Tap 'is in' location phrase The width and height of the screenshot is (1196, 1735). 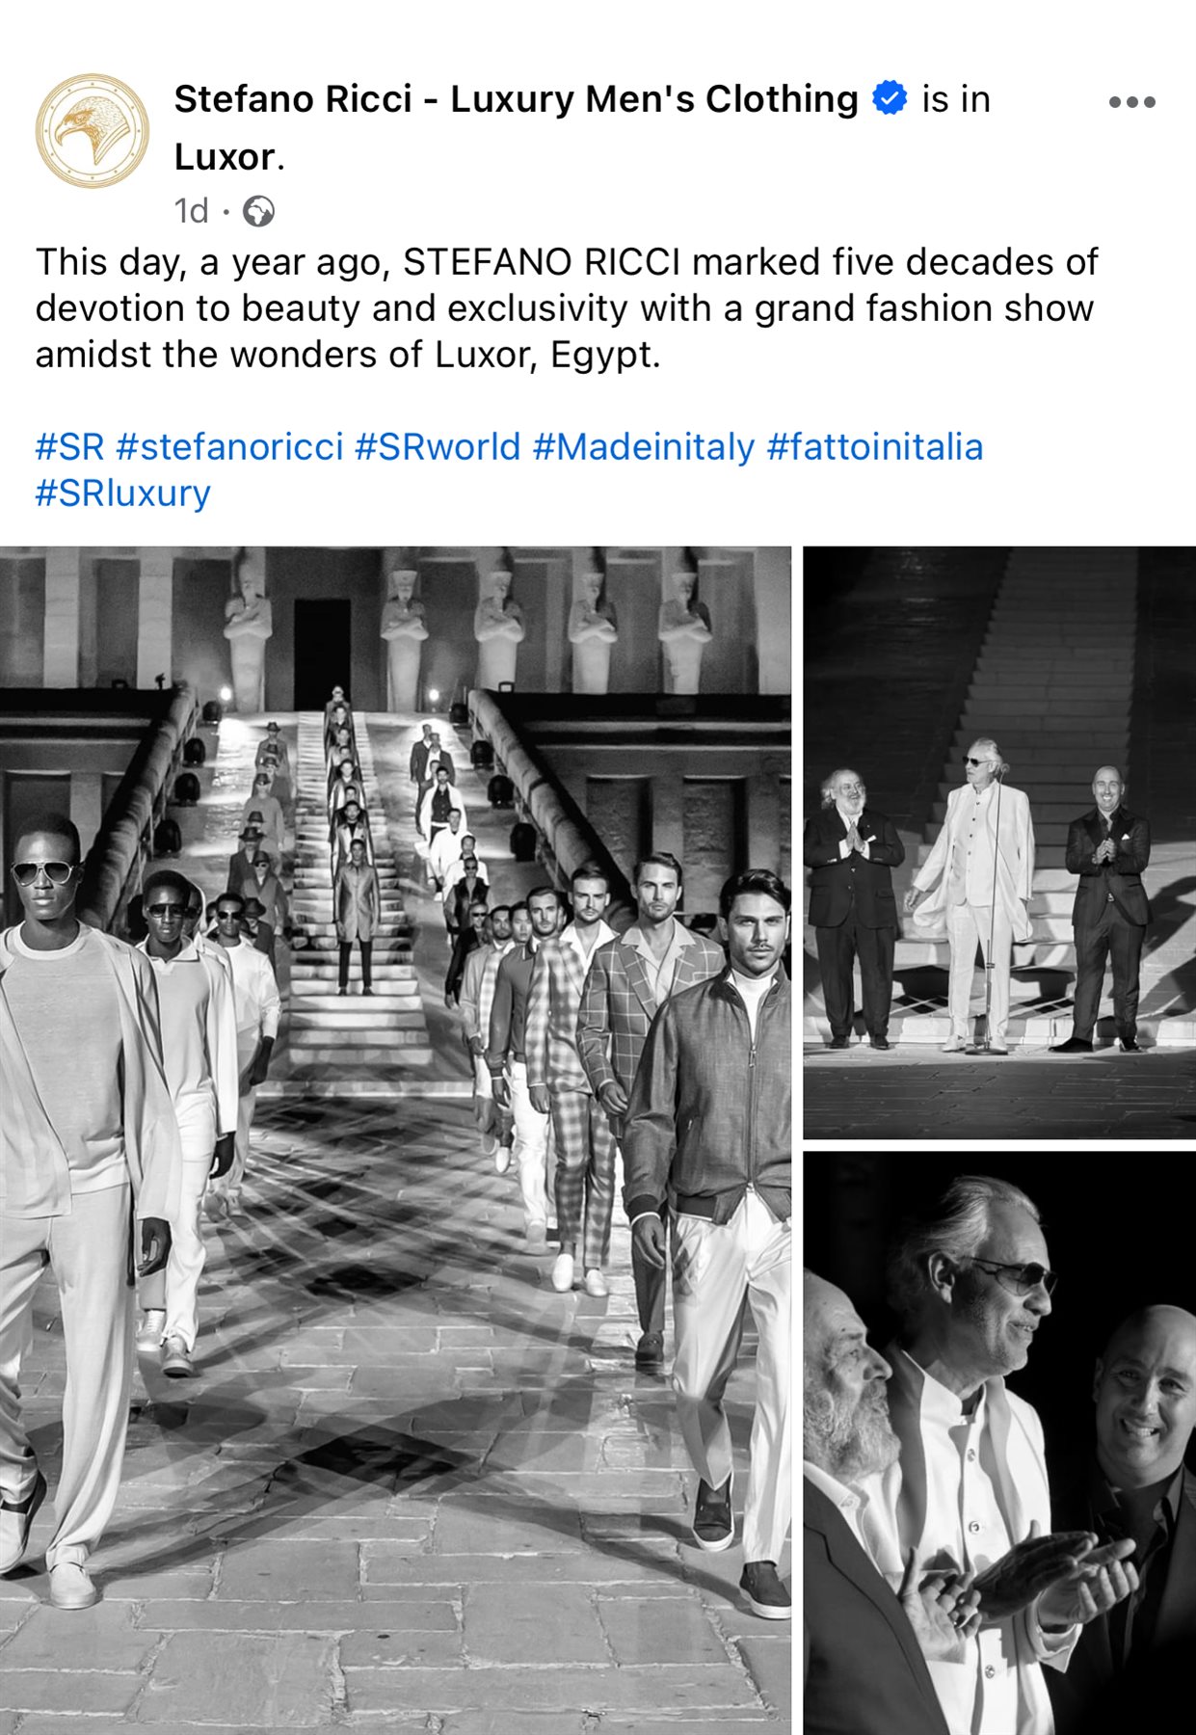pyautogui.click(x=956, y=98)
